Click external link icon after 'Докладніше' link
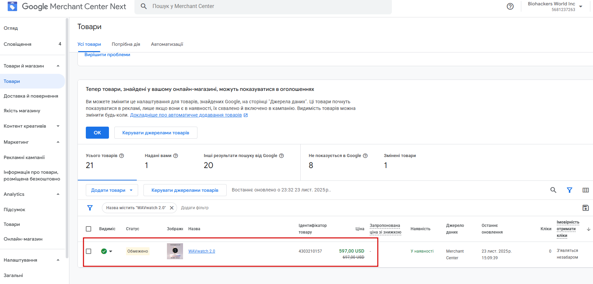 pyautogui.click(x=246, y=115)
